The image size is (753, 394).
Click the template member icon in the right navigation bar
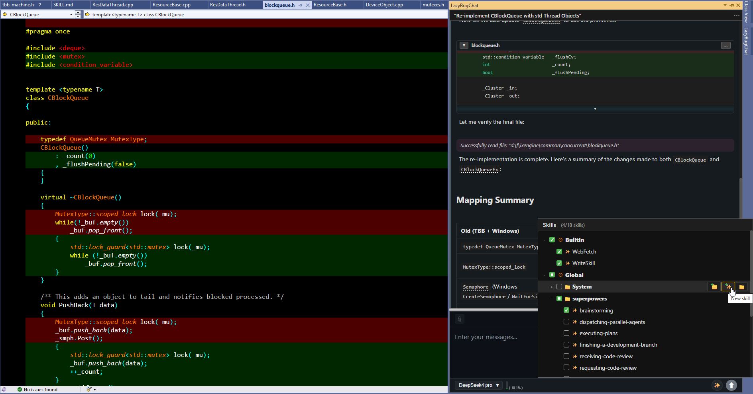pos(87,14)
